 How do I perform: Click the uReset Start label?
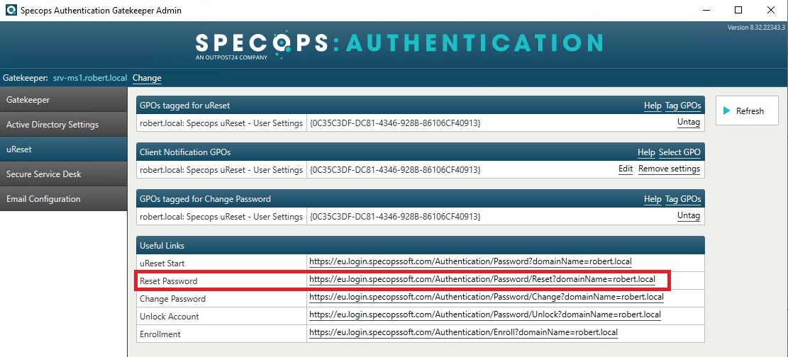(x=162, y=263)
